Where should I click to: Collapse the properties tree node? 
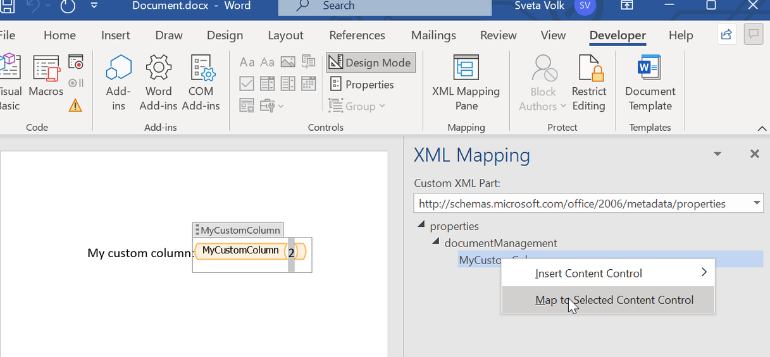point(421,226)
